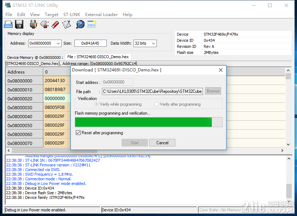The height and width of the screenshot is (216, 297).
Task: Toggle Reset after programming checkbox
Action: 78,133
